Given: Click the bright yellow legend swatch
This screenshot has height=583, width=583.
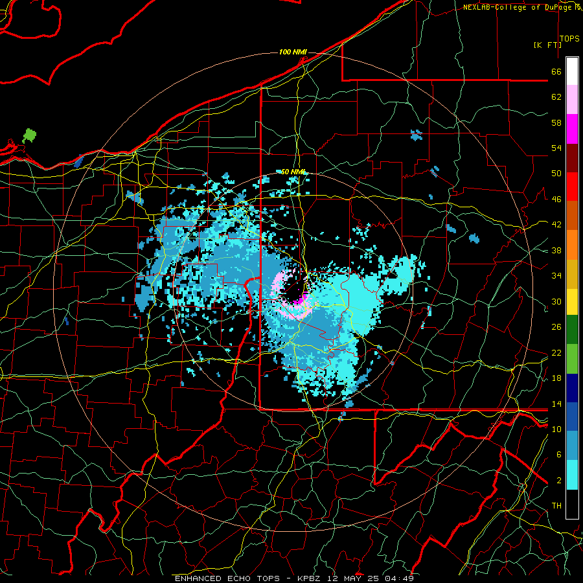Looking at the screenshot, I should pyautogui.click(x=572, y=302).
